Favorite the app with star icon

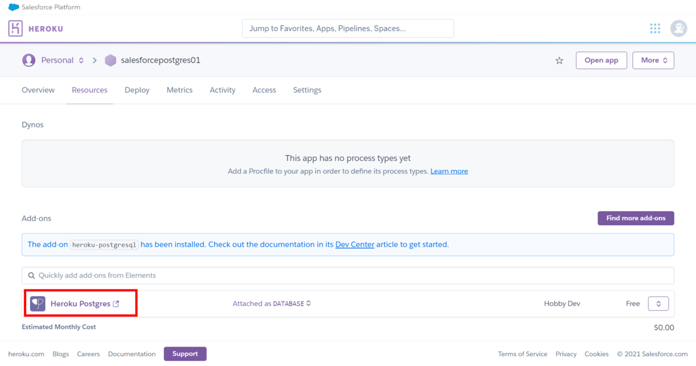tap(559, 61)
